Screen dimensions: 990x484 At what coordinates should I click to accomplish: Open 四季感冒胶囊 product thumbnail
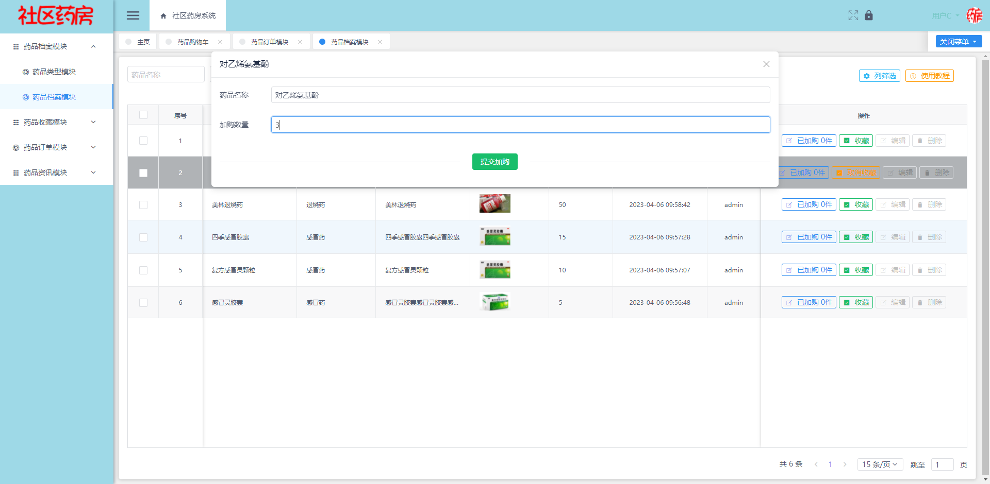pos(495,236)
